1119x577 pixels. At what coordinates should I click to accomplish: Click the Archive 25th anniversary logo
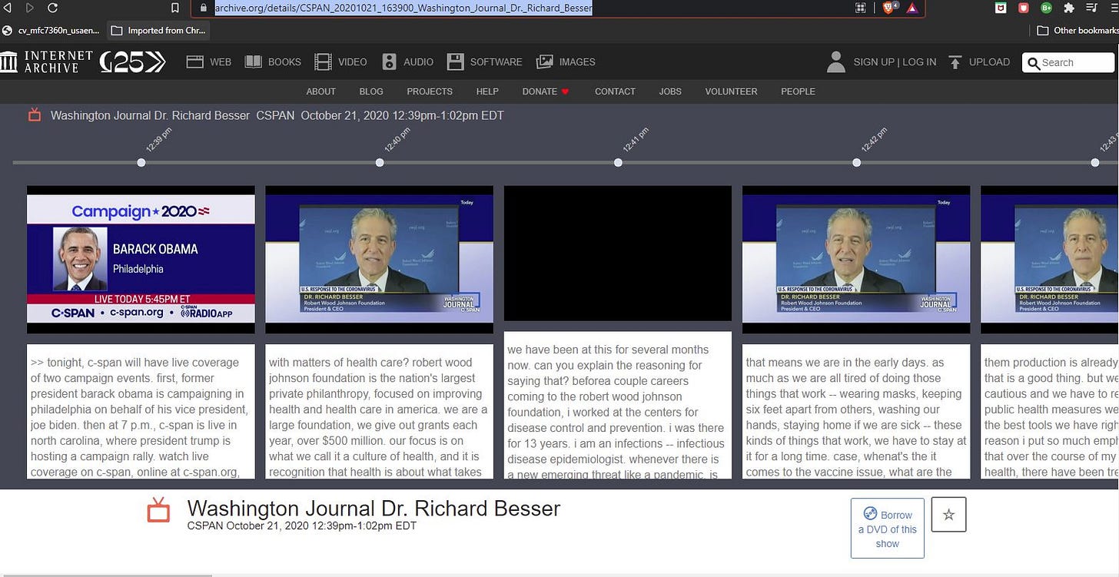point(132,62)
